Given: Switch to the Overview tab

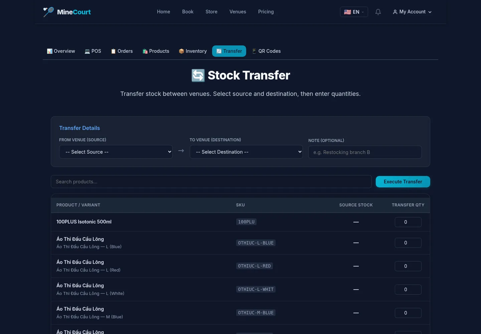Looking at the screenshot, I should [61, 51].
